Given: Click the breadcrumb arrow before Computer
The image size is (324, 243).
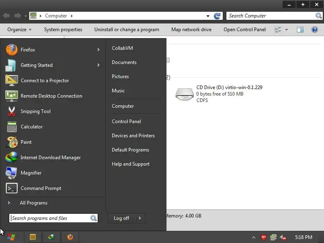Looking at the screenshot, I should (x=40, y=16).
